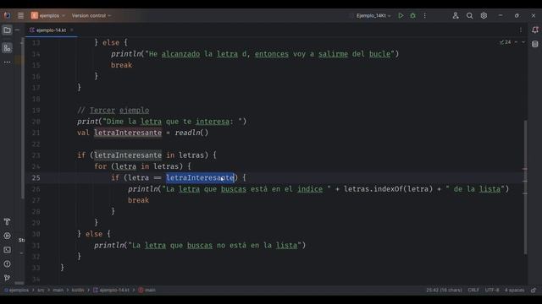This screenshot has width=542, height=304.
Task: Close the ejemplo-14.kt tab
Action: [x=71, y=30]
